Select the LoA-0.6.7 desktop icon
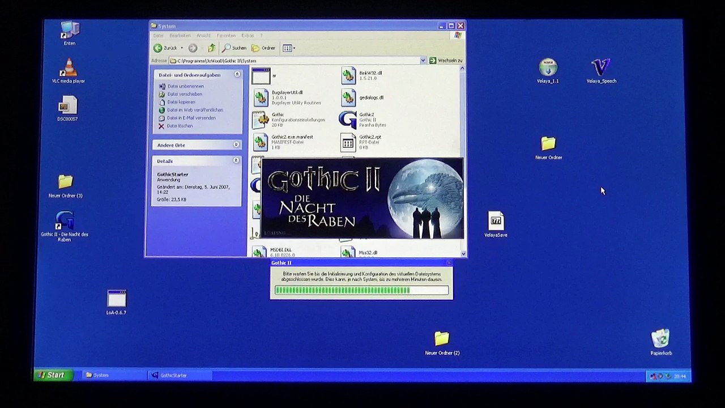 point(117,303)
